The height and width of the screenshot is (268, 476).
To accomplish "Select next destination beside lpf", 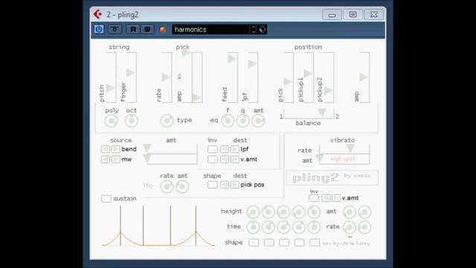I will coord(234,149).
